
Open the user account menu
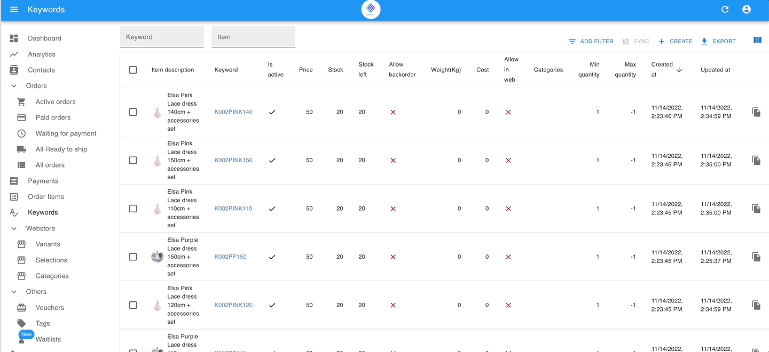point(746,9)
